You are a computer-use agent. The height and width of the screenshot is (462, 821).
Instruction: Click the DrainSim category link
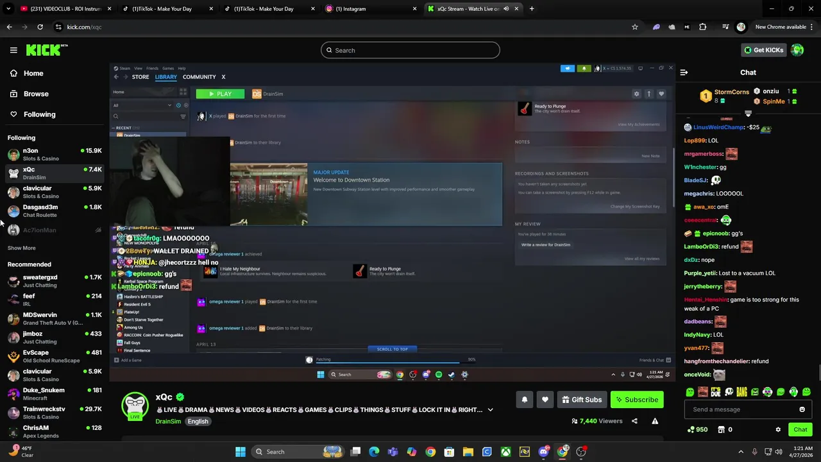pyautogui.click(x=167, y=422)
